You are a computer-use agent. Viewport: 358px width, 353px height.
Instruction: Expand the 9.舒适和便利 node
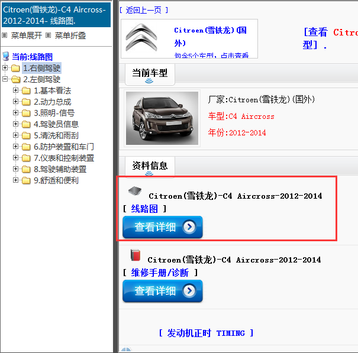pos(15,180)
